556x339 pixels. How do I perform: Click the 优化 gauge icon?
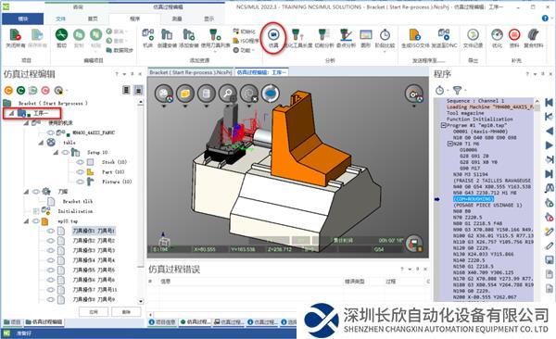497,35
